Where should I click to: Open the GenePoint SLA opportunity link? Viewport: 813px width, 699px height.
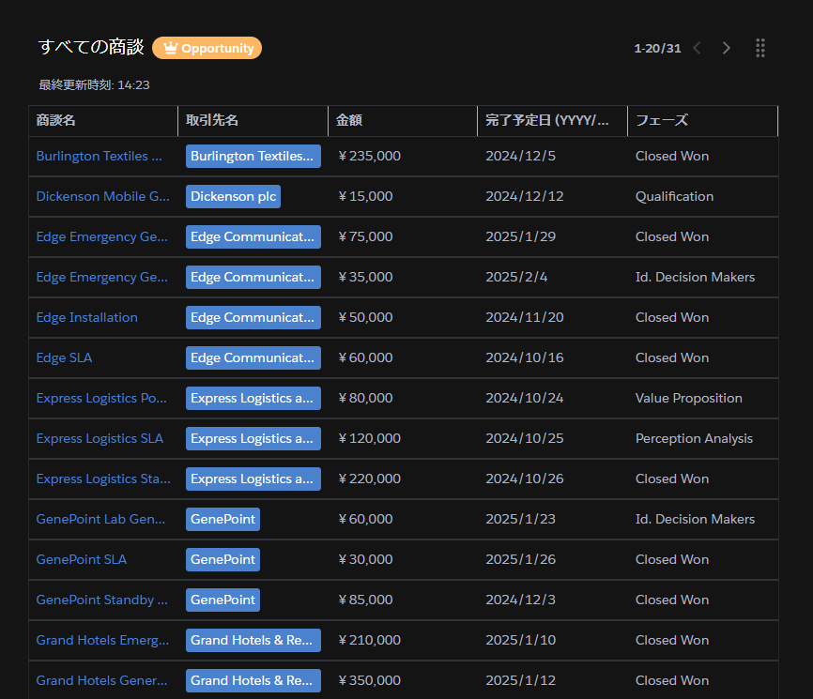(82, 559)
